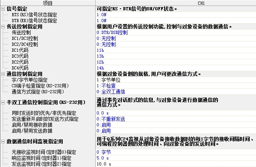Collapse the 通信控制指定用 group

click(3, 74)
